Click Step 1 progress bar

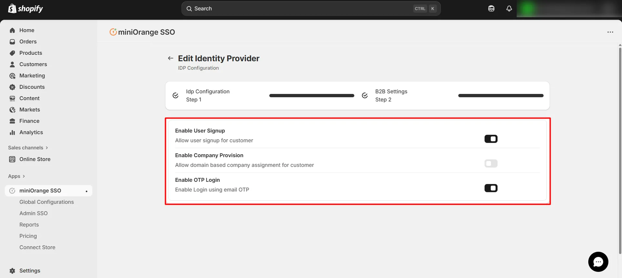(312, 96)
